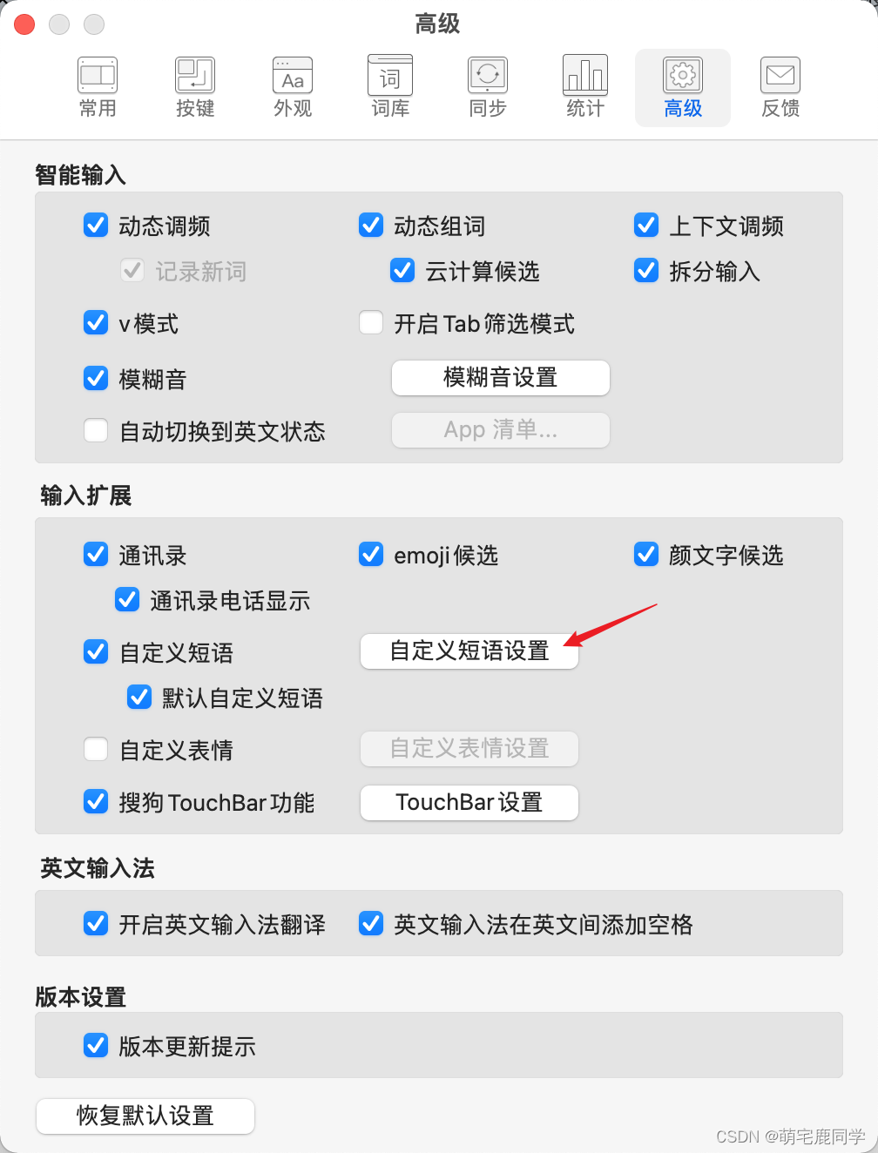Open the 外观 appearance icon

pyautogui.click(x=293, y=76)
